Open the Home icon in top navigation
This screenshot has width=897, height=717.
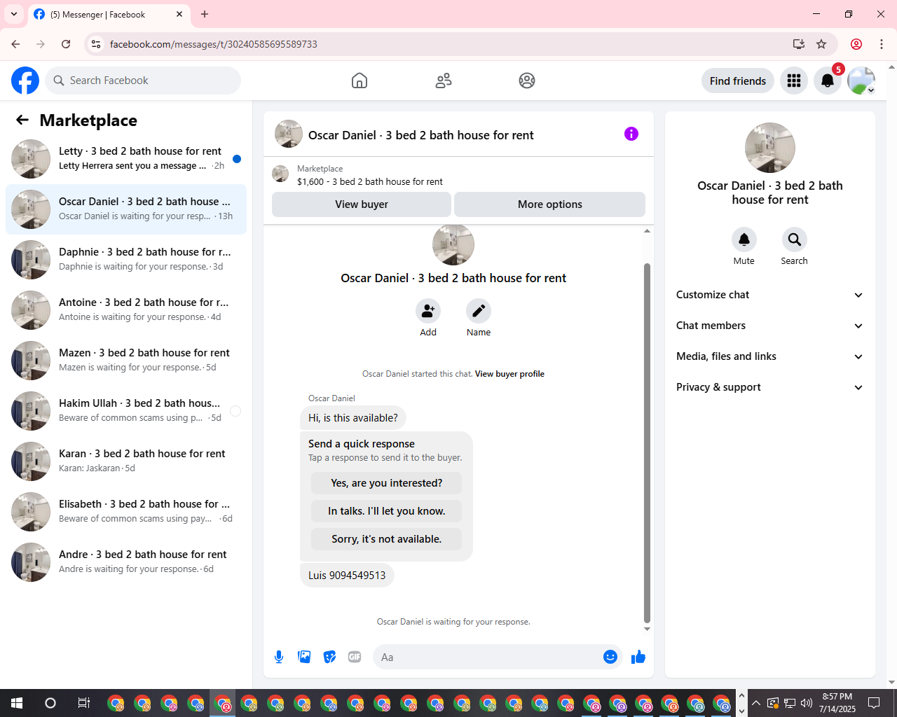[360, 81]
